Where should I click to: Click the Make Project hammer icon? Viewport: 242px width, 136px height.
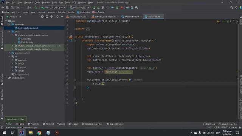[x=36, y=8]
